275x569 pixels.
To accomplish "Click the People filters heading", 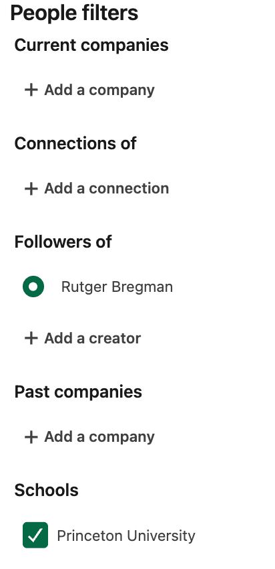I will click(74, 13).
